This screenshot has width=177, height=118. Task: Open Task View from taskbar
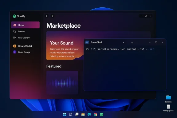(77, 114)
